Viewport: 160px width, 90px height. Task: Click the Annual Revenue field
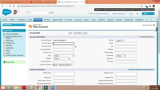(63, 62)
